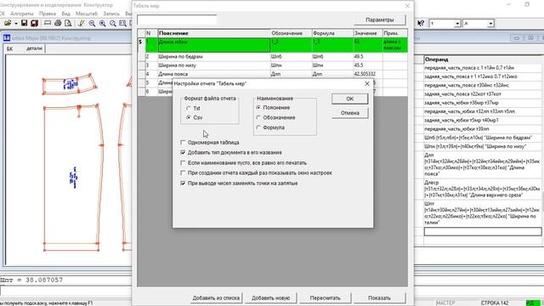Confirm report settings with OK
Screen dimensions: 544x306
click(x=349, y=99)
